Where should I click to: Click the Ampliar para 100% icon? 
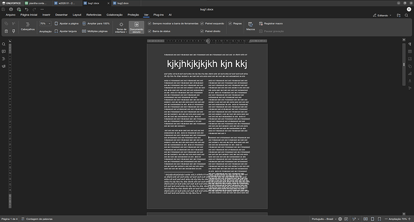(x=84, y=23)
